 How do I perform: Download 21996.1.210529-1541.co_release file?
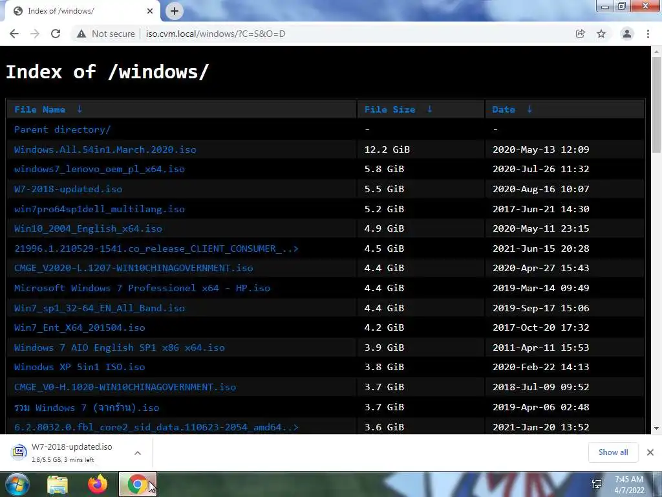point(156,248)
